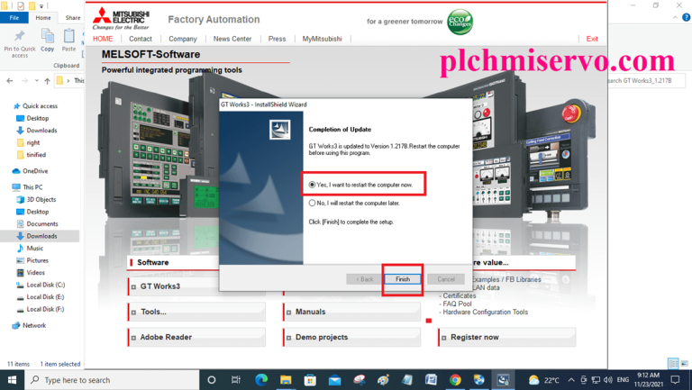The image size is (692, 390).
Task: Open the MyMitsubishi page
Action: 322,39
